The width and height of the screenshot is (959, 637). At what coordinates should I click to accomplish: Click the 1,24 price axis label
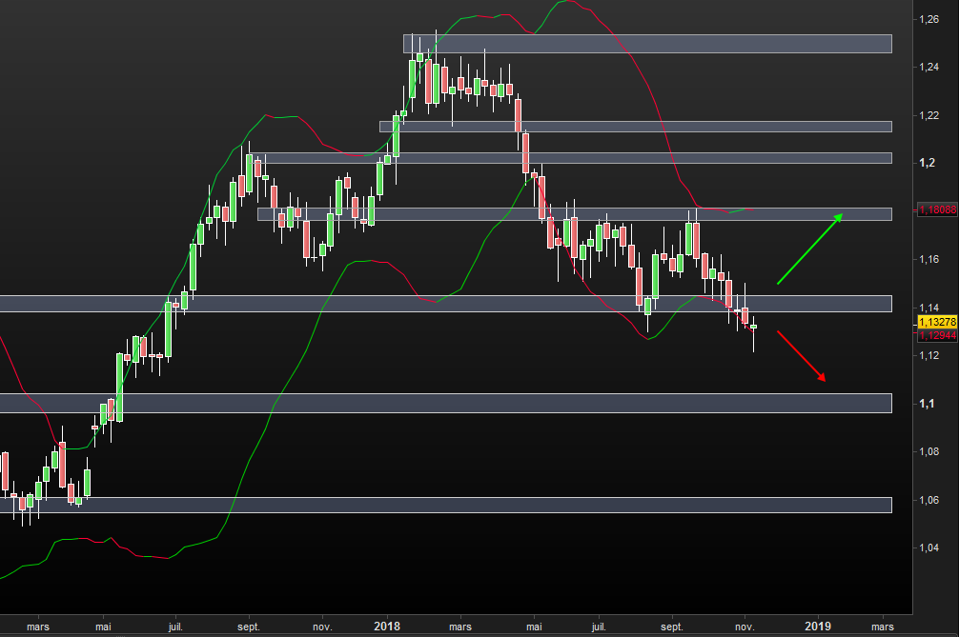pyautogui.click(x=929, y=68)
